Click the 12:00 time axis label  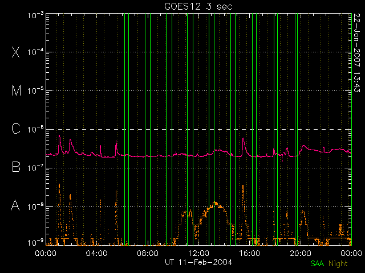point(198,253)
